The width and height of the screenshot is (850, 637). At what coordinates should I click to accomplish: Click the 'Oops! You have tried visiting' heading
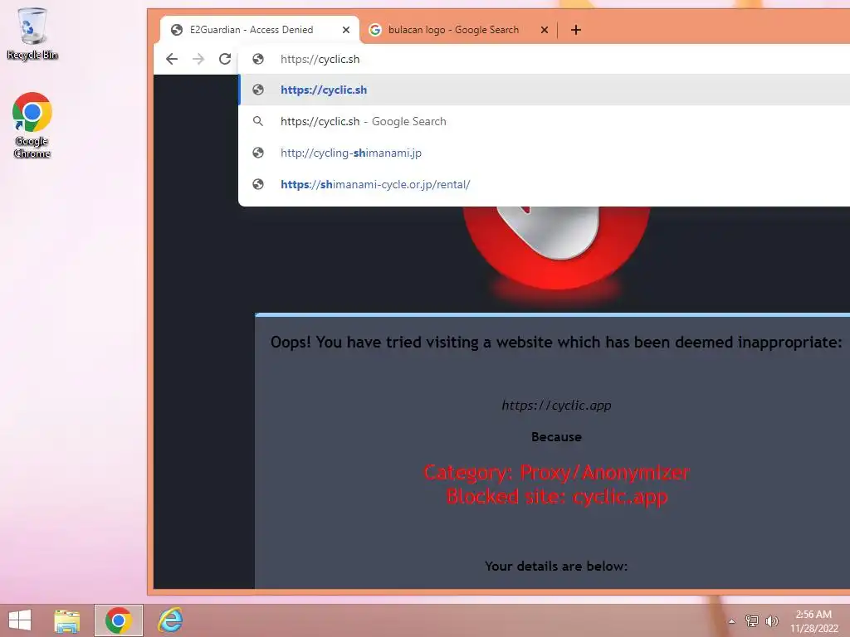click(x=556, y=343)
